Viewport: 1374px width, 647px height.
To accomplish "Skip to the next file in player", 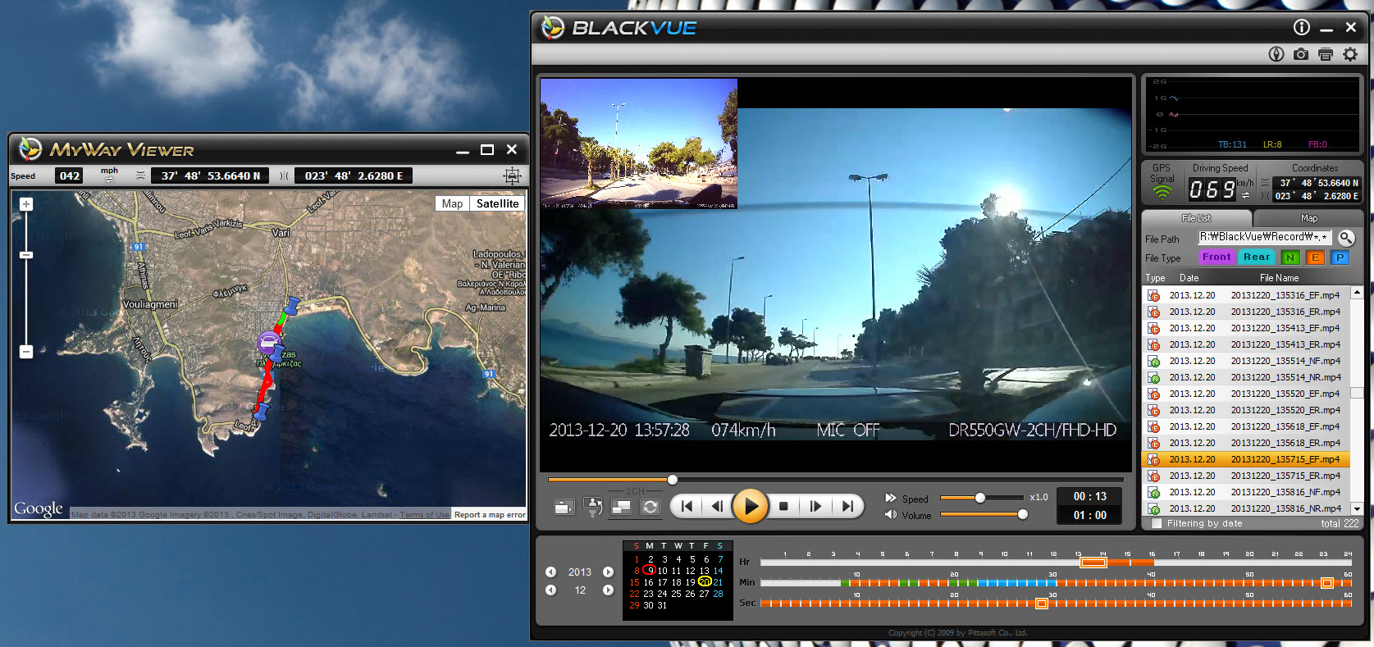I will 848,506.
